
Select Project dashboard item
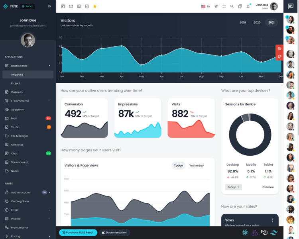pyautogui.click(x=28, y=83)
